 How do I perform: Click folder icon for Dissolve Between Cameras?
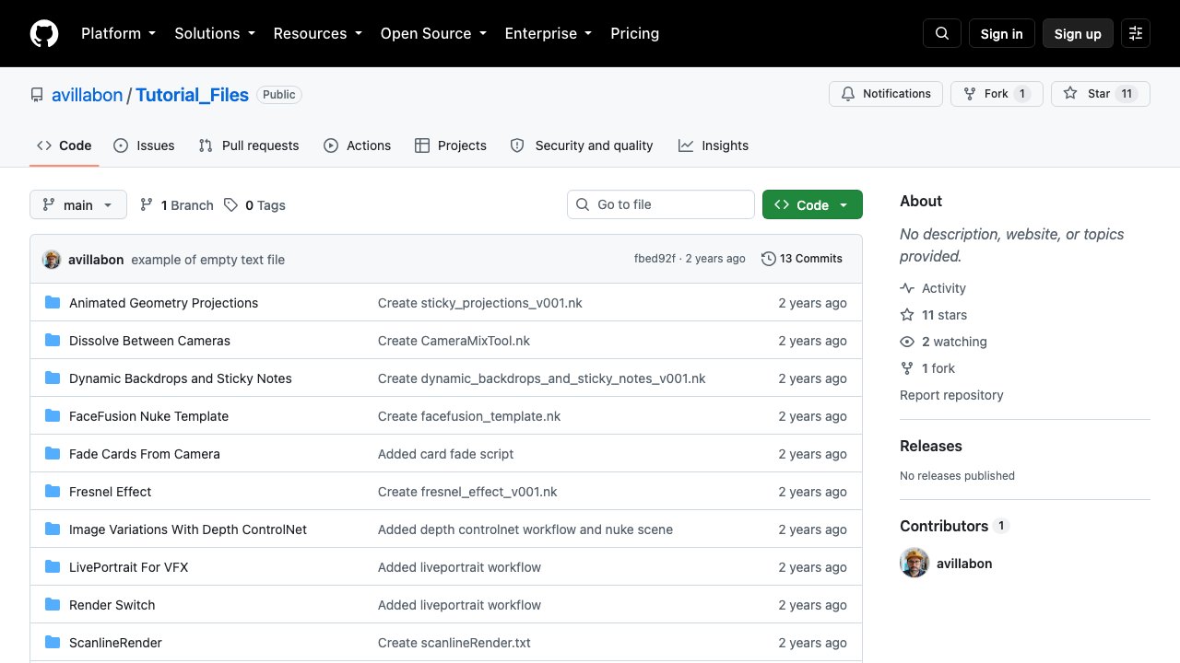pyautogui.click(x=53, y=341)
